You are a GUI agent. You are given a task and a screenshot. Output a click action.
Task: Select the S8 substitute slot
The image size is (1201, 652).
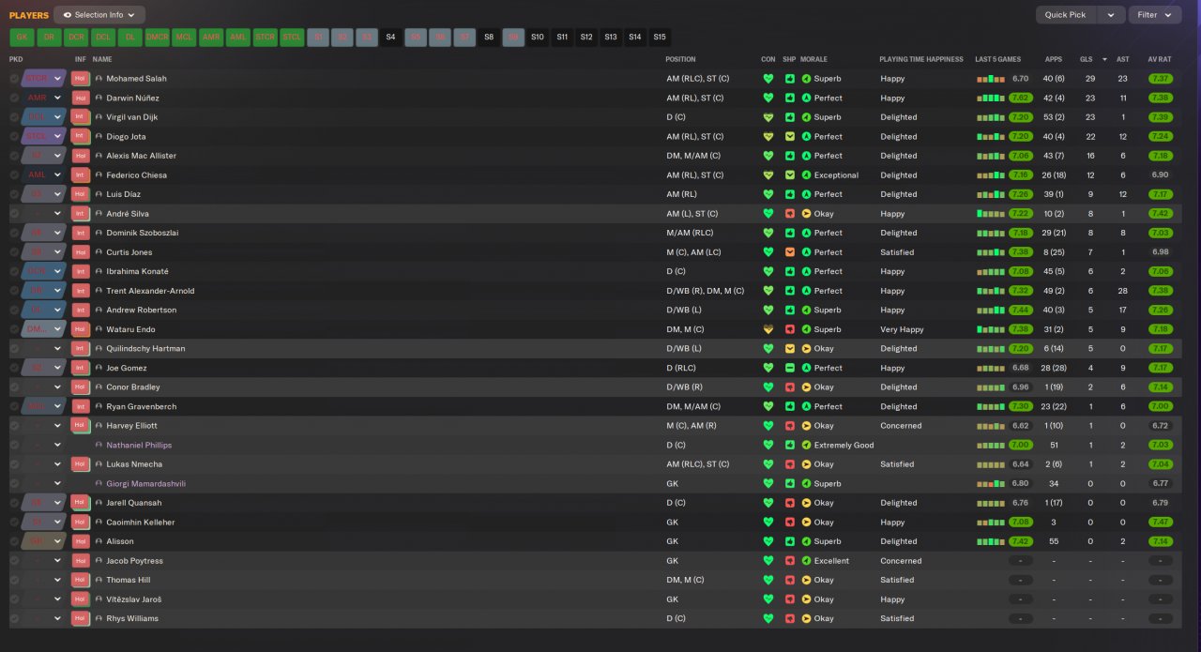[489, 38]
